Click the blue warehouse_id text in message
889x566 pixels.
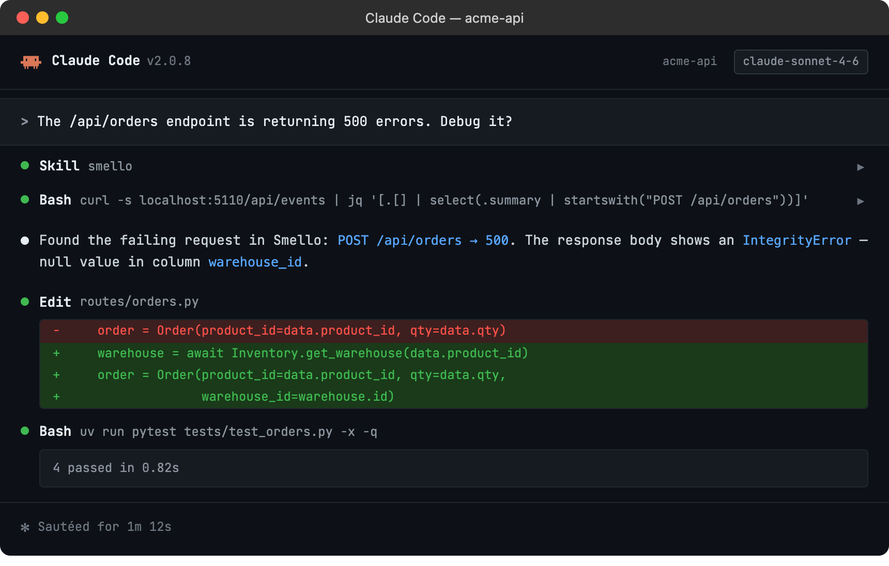point(255,262)
